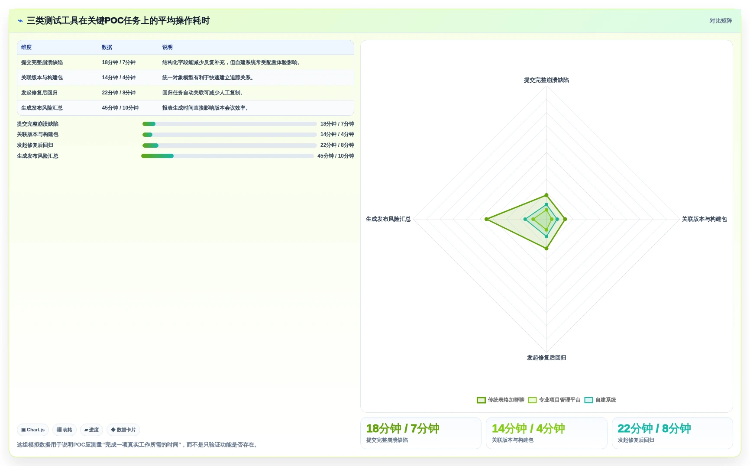Screen dimensions: 750x466
Task: Click the 进度 tag chip
Action: (x=91, y=430)
